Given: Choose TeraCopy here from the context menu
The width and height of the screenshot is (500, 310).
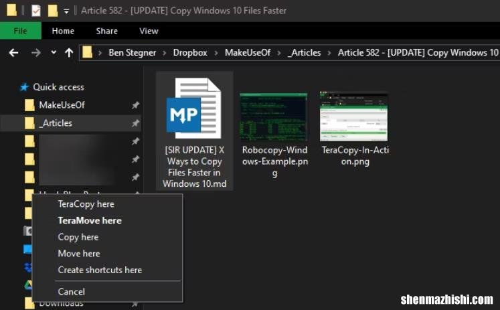Looking at the screenshot, I should [x=86, y=204].
